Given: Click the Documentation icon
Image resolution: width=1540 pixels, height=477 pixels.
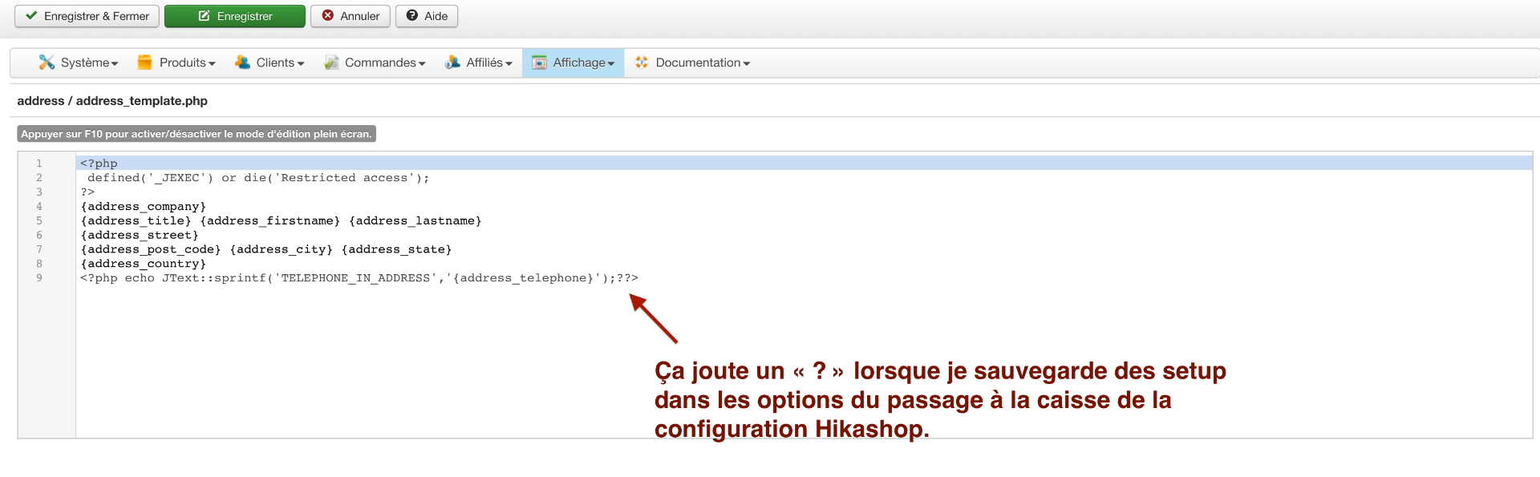Looking at the screenshot, I should click(642, 63).
